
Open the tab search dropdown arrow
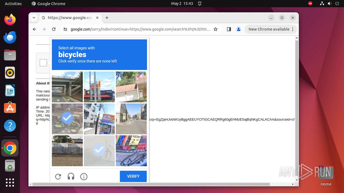(34, 18)
